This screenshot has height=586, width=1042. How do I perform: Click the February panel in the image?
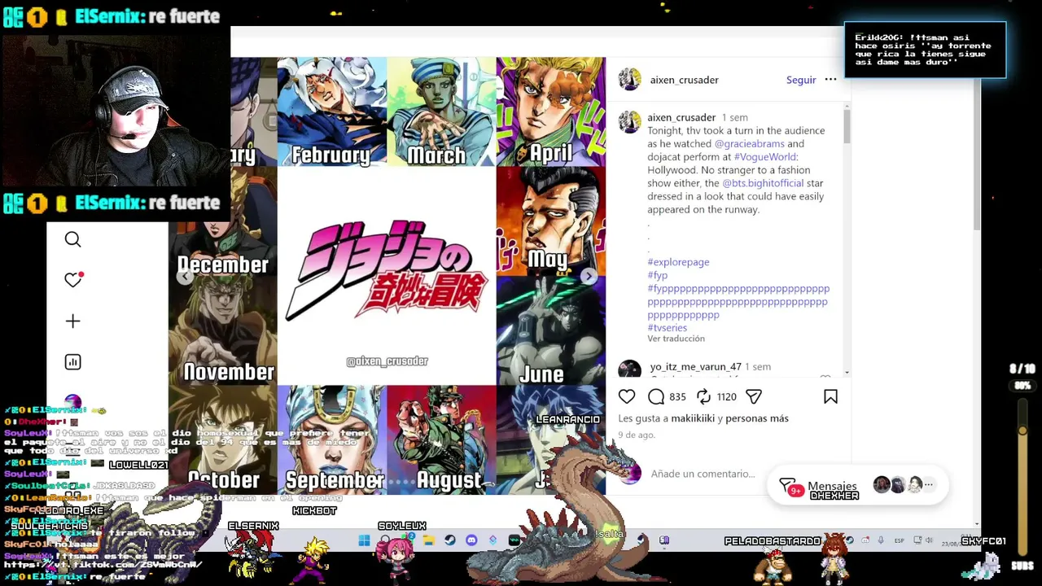click(x=331, y=112)
